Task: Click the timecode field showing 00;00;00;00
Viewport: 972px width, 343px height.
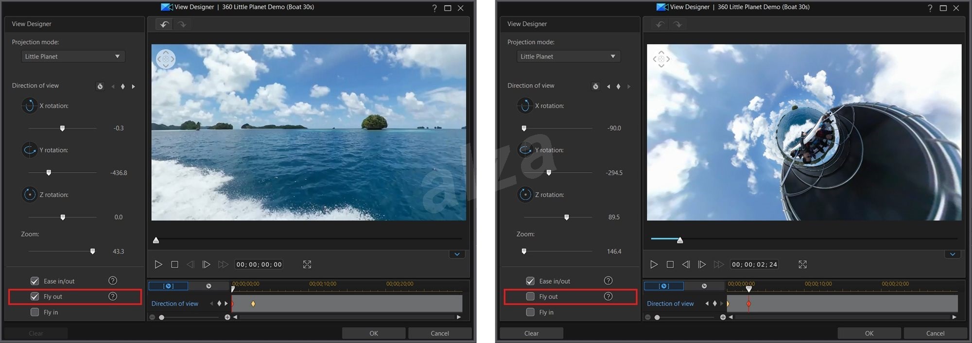Action: [x=259, y=264]
